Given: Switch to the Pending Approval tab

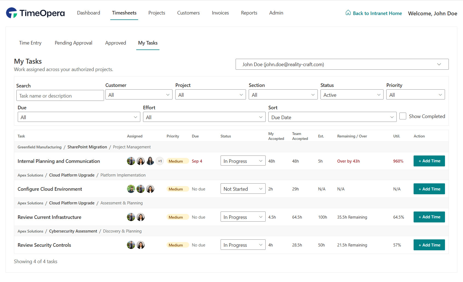Looking at the screenshot, I should pyautogui.click(x=73, y=43).
